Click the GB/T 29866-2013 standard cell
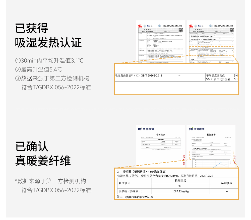251x220 pixels. [x=151, y=76]
